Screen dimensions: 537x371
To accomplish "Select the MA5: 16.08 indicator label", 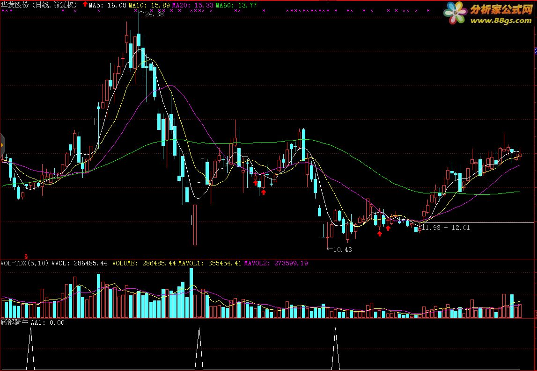I will 108,6.
